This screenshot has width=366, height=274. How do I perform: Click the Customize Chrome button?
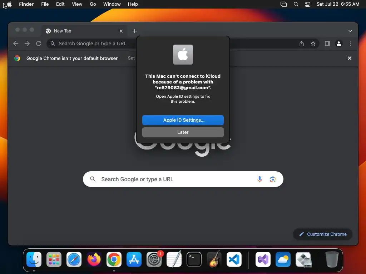pos(323,234)
